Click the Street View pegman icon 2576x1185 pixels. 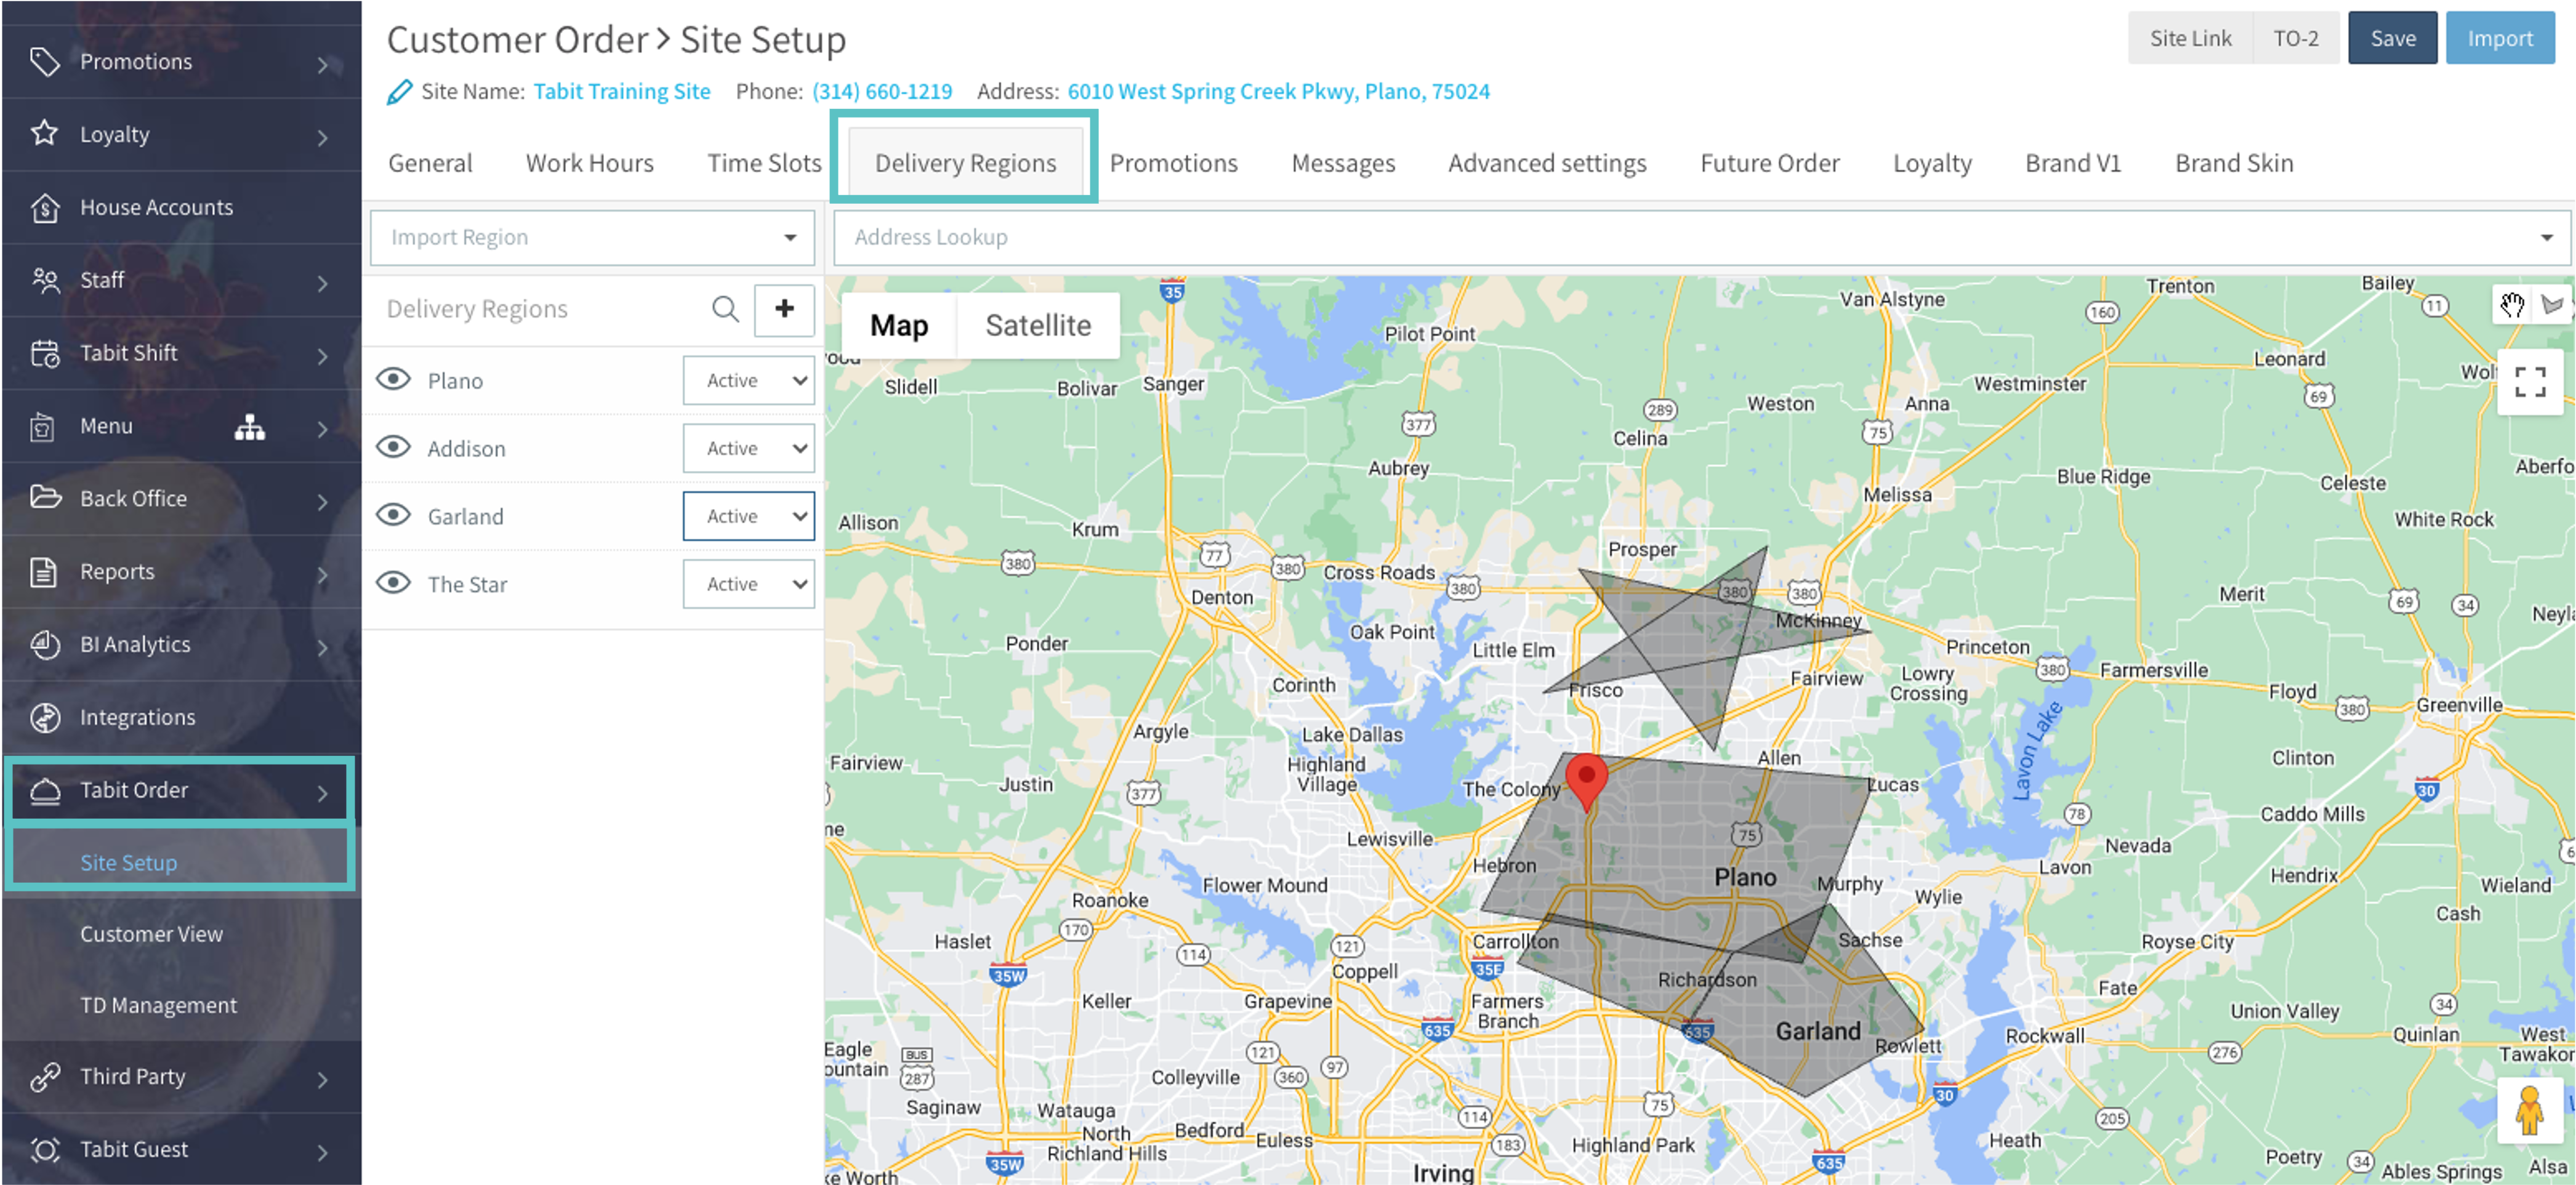click(2529, 1111)
